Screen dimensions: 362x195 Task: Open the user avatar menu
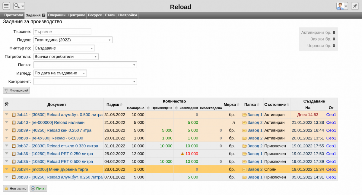pyautogui.click(x=342, y=6)
